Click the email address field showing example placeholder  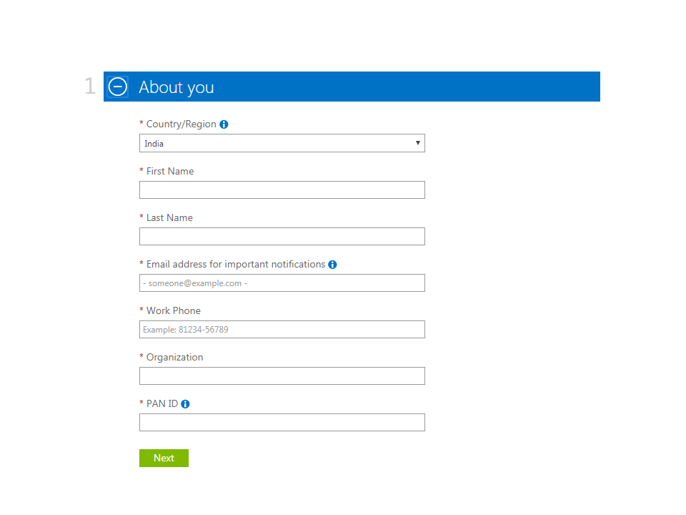(282, 283)
